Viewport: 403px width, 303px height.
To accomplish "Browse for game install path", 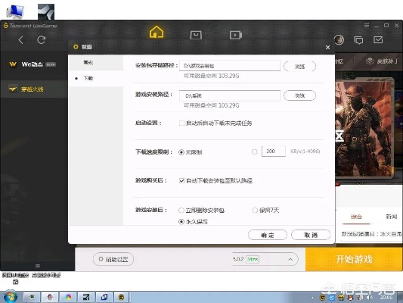I will [299, 95].
